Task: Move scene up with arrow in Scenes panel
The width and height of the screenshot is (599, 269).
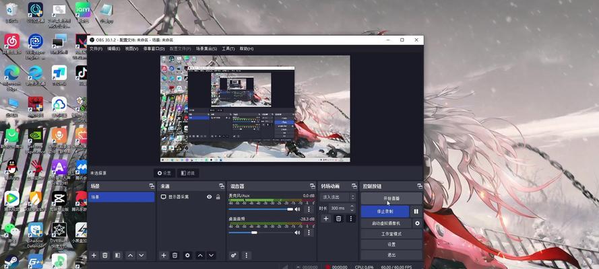Action: 131,256
